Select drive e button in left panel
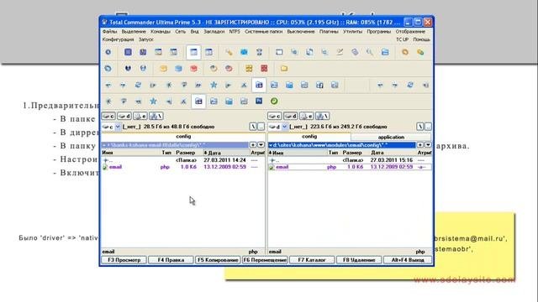The width and height of the screenshot is (538, 302). [x=140, y=116]
